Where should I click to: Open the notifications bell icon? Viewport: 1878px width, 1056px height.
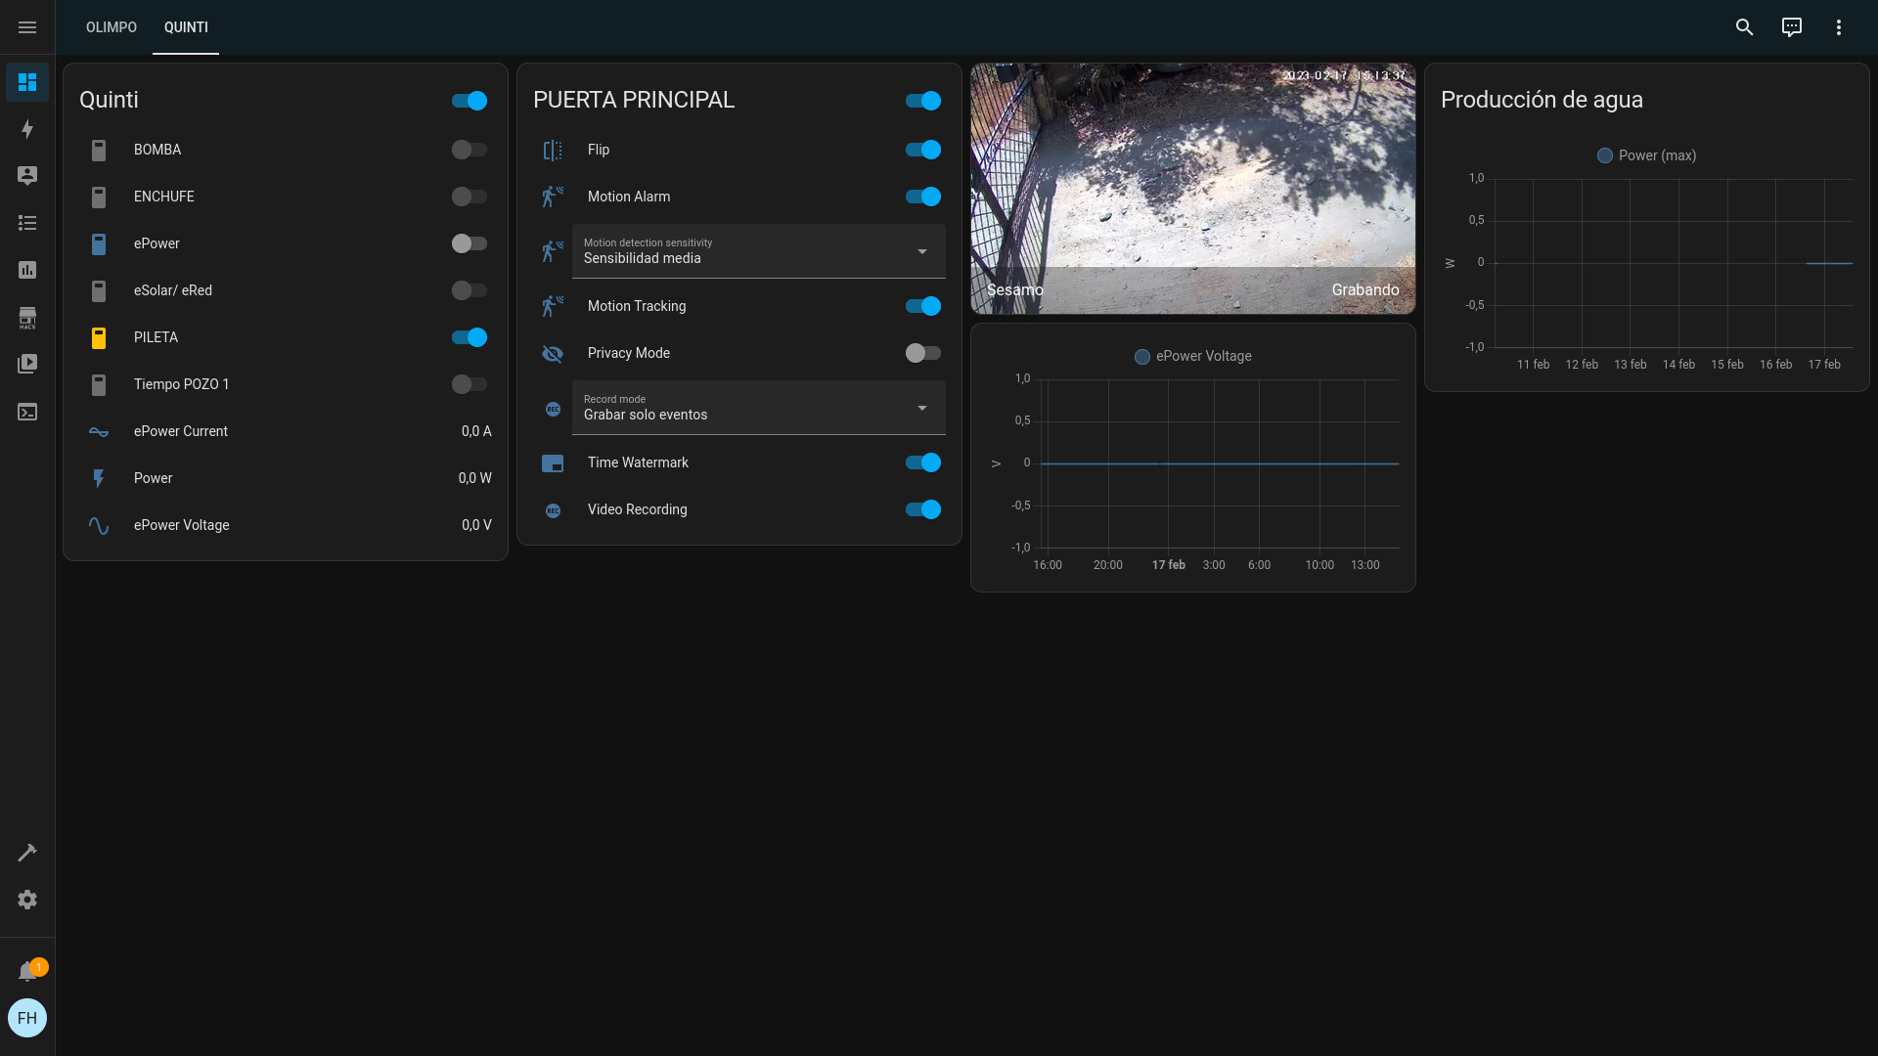(x=27, y=971)
